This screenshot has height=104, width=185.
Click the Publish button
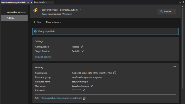167,11
